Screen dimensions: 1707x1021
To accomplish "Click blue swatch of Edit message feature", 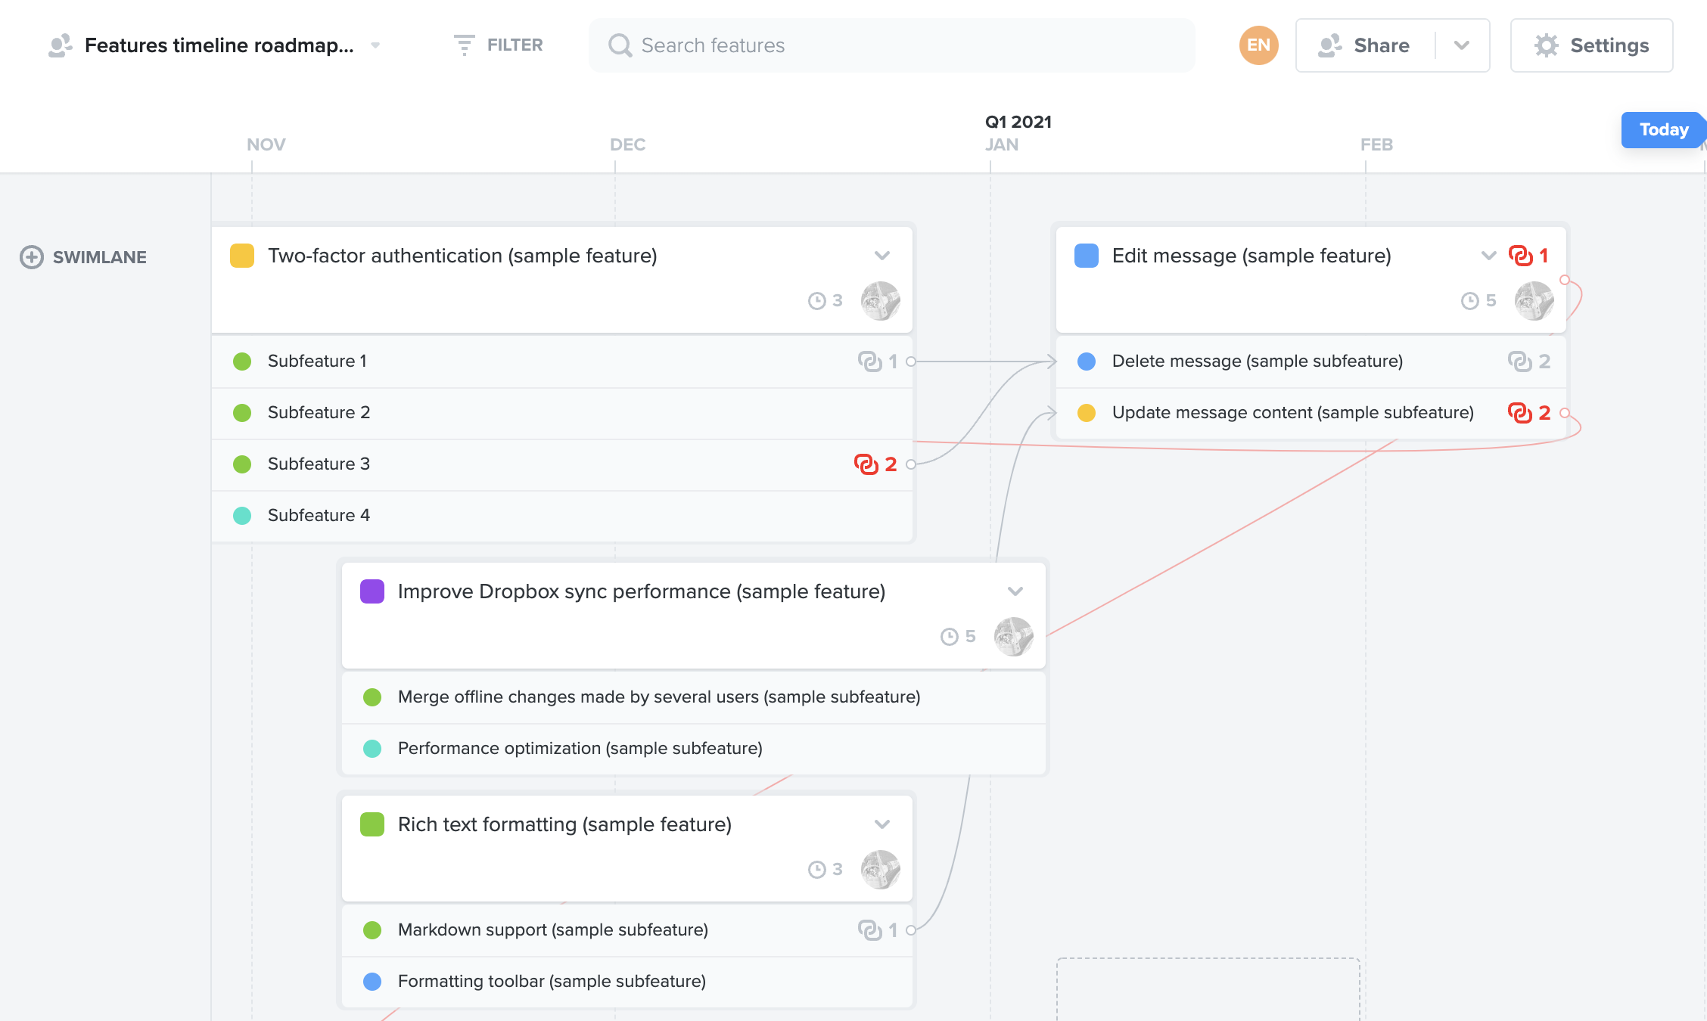I will coord(1087,256).
